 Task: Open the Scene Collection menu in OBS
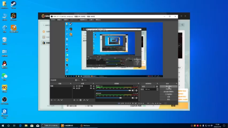(84, 20)
